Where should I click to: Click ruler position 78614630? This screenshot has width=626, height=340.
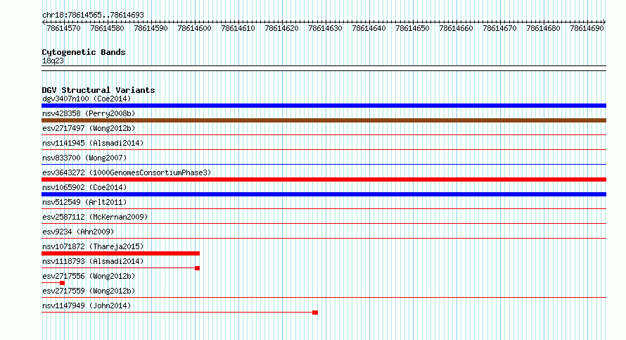326,28
